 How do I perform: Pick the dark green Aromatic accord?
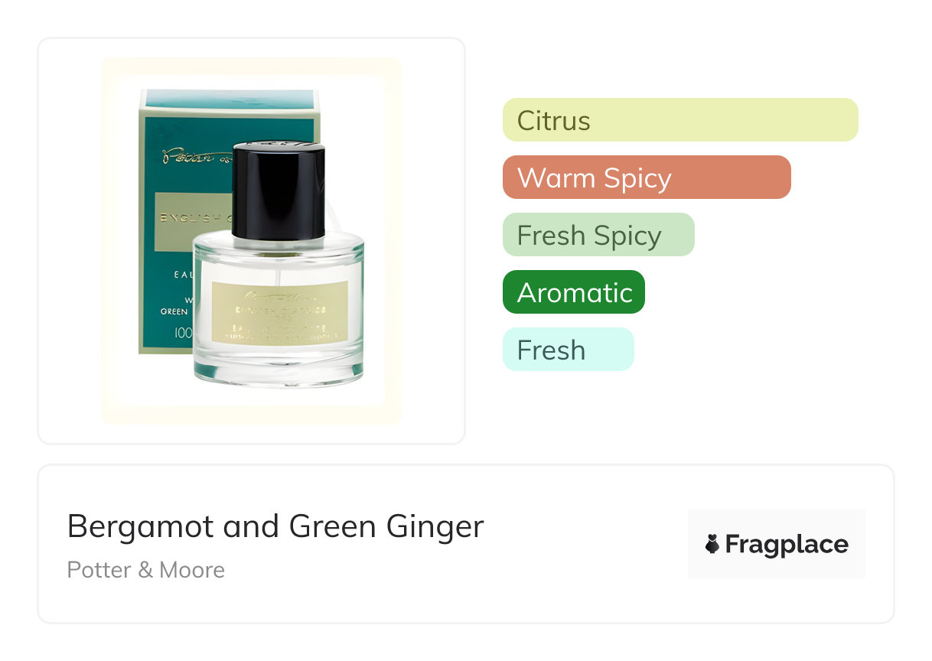click(x=574, y=292)
